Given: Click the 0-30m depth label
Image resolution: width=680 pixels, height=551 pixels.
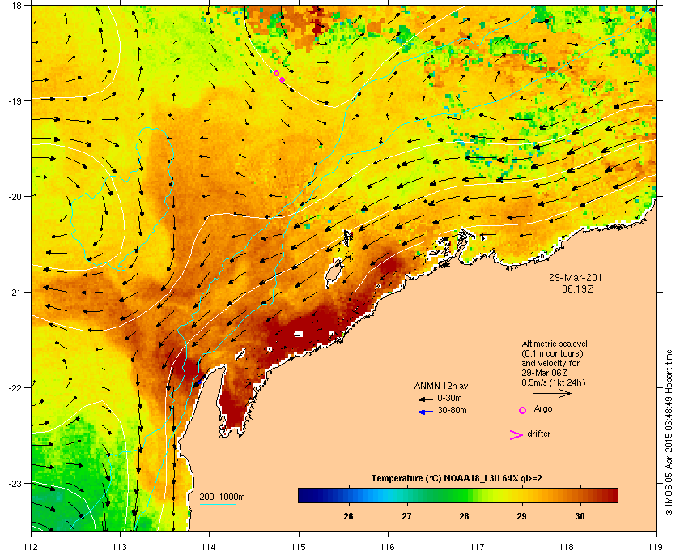Looking at the screenshot, I should pos(449,398).
